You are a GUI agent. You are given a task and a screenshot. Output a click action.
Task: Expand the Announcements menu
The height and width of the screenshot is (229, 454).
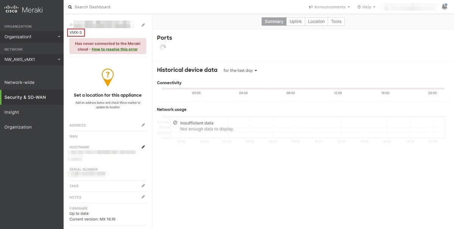tap(329, 7)
